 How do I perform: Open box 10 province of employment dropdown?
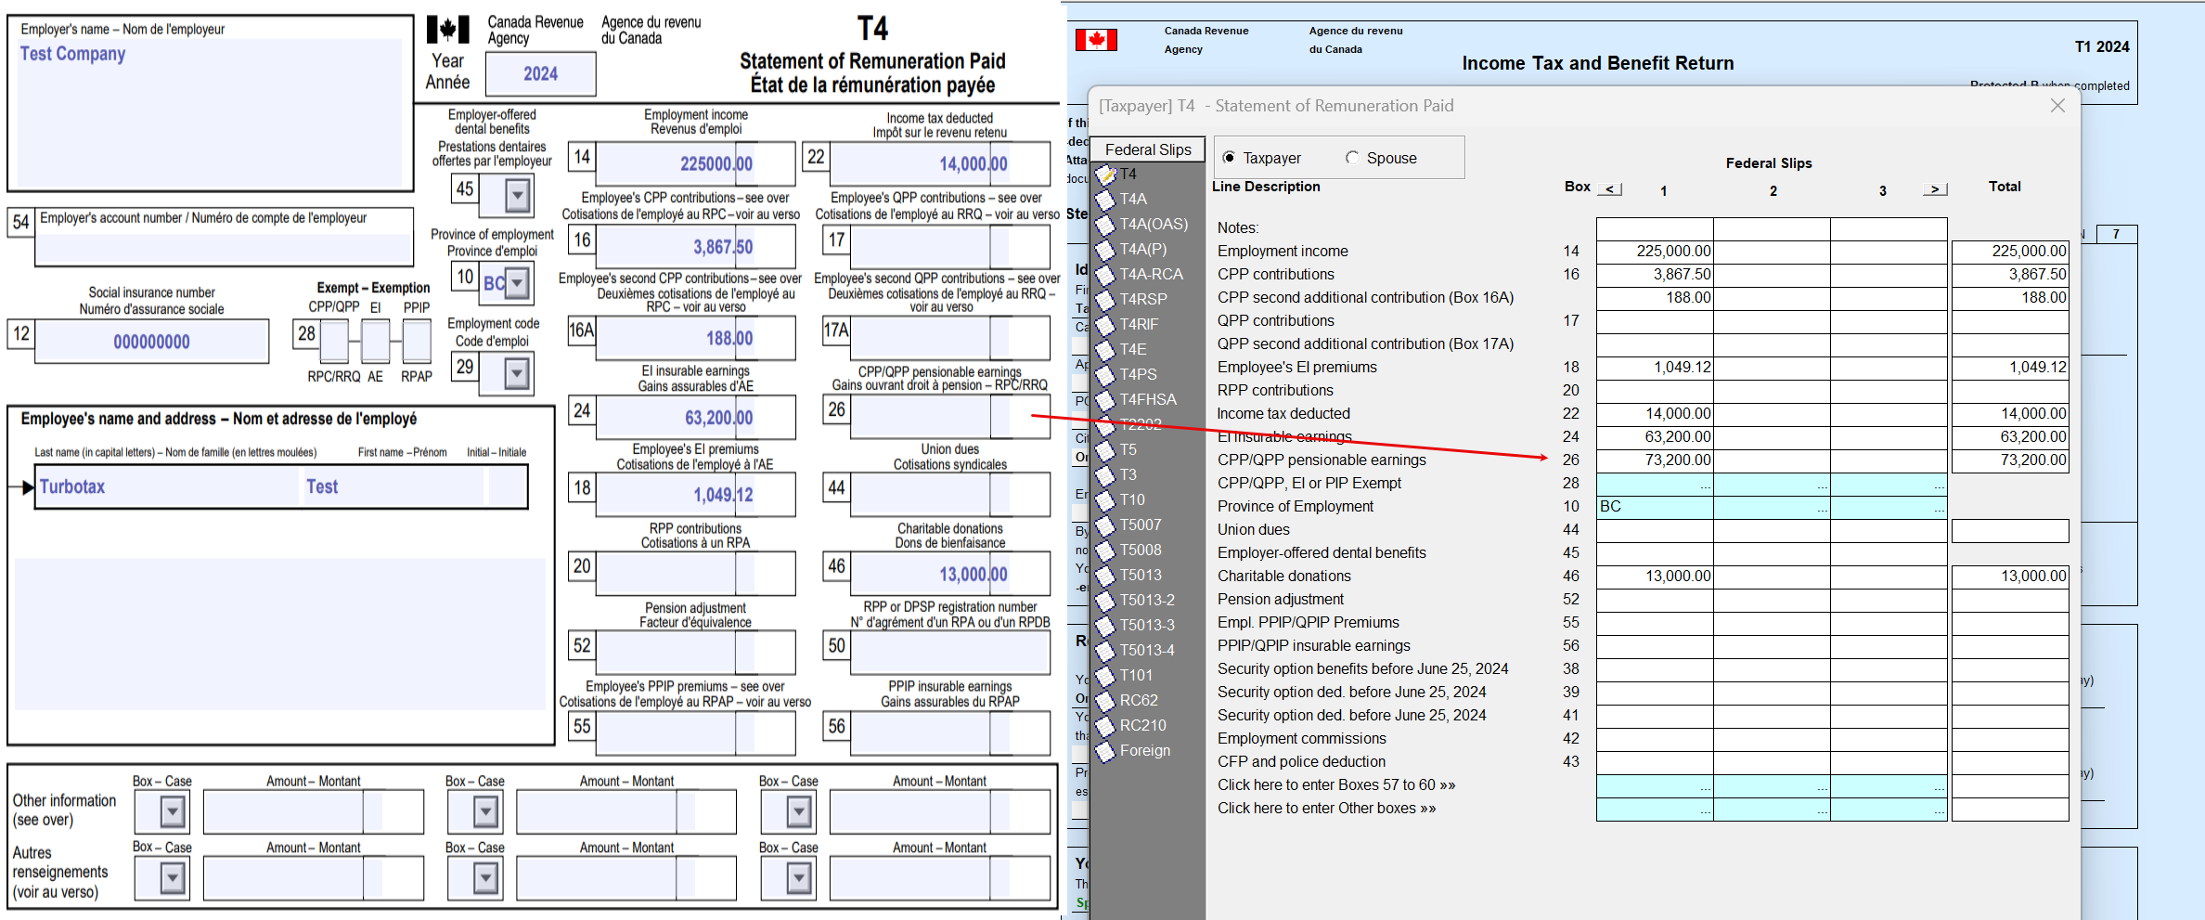[518, 282]
